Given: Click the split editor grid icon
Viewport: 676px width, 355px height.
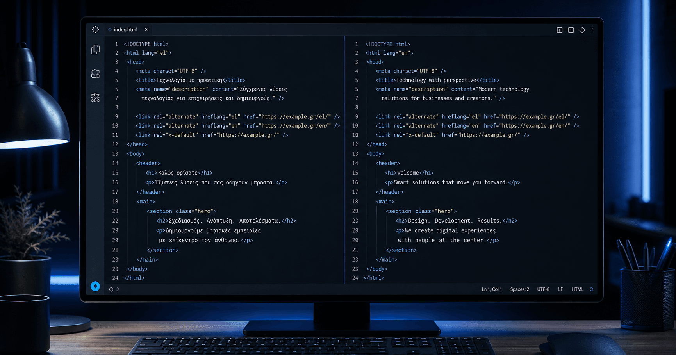Looking at the screenshot, I should pos(560,30).
